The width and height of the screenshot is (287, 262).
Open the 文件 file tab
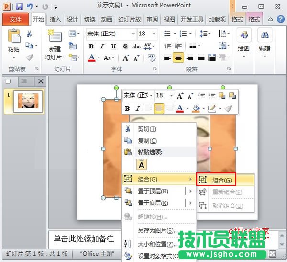[x=16, y=19]
